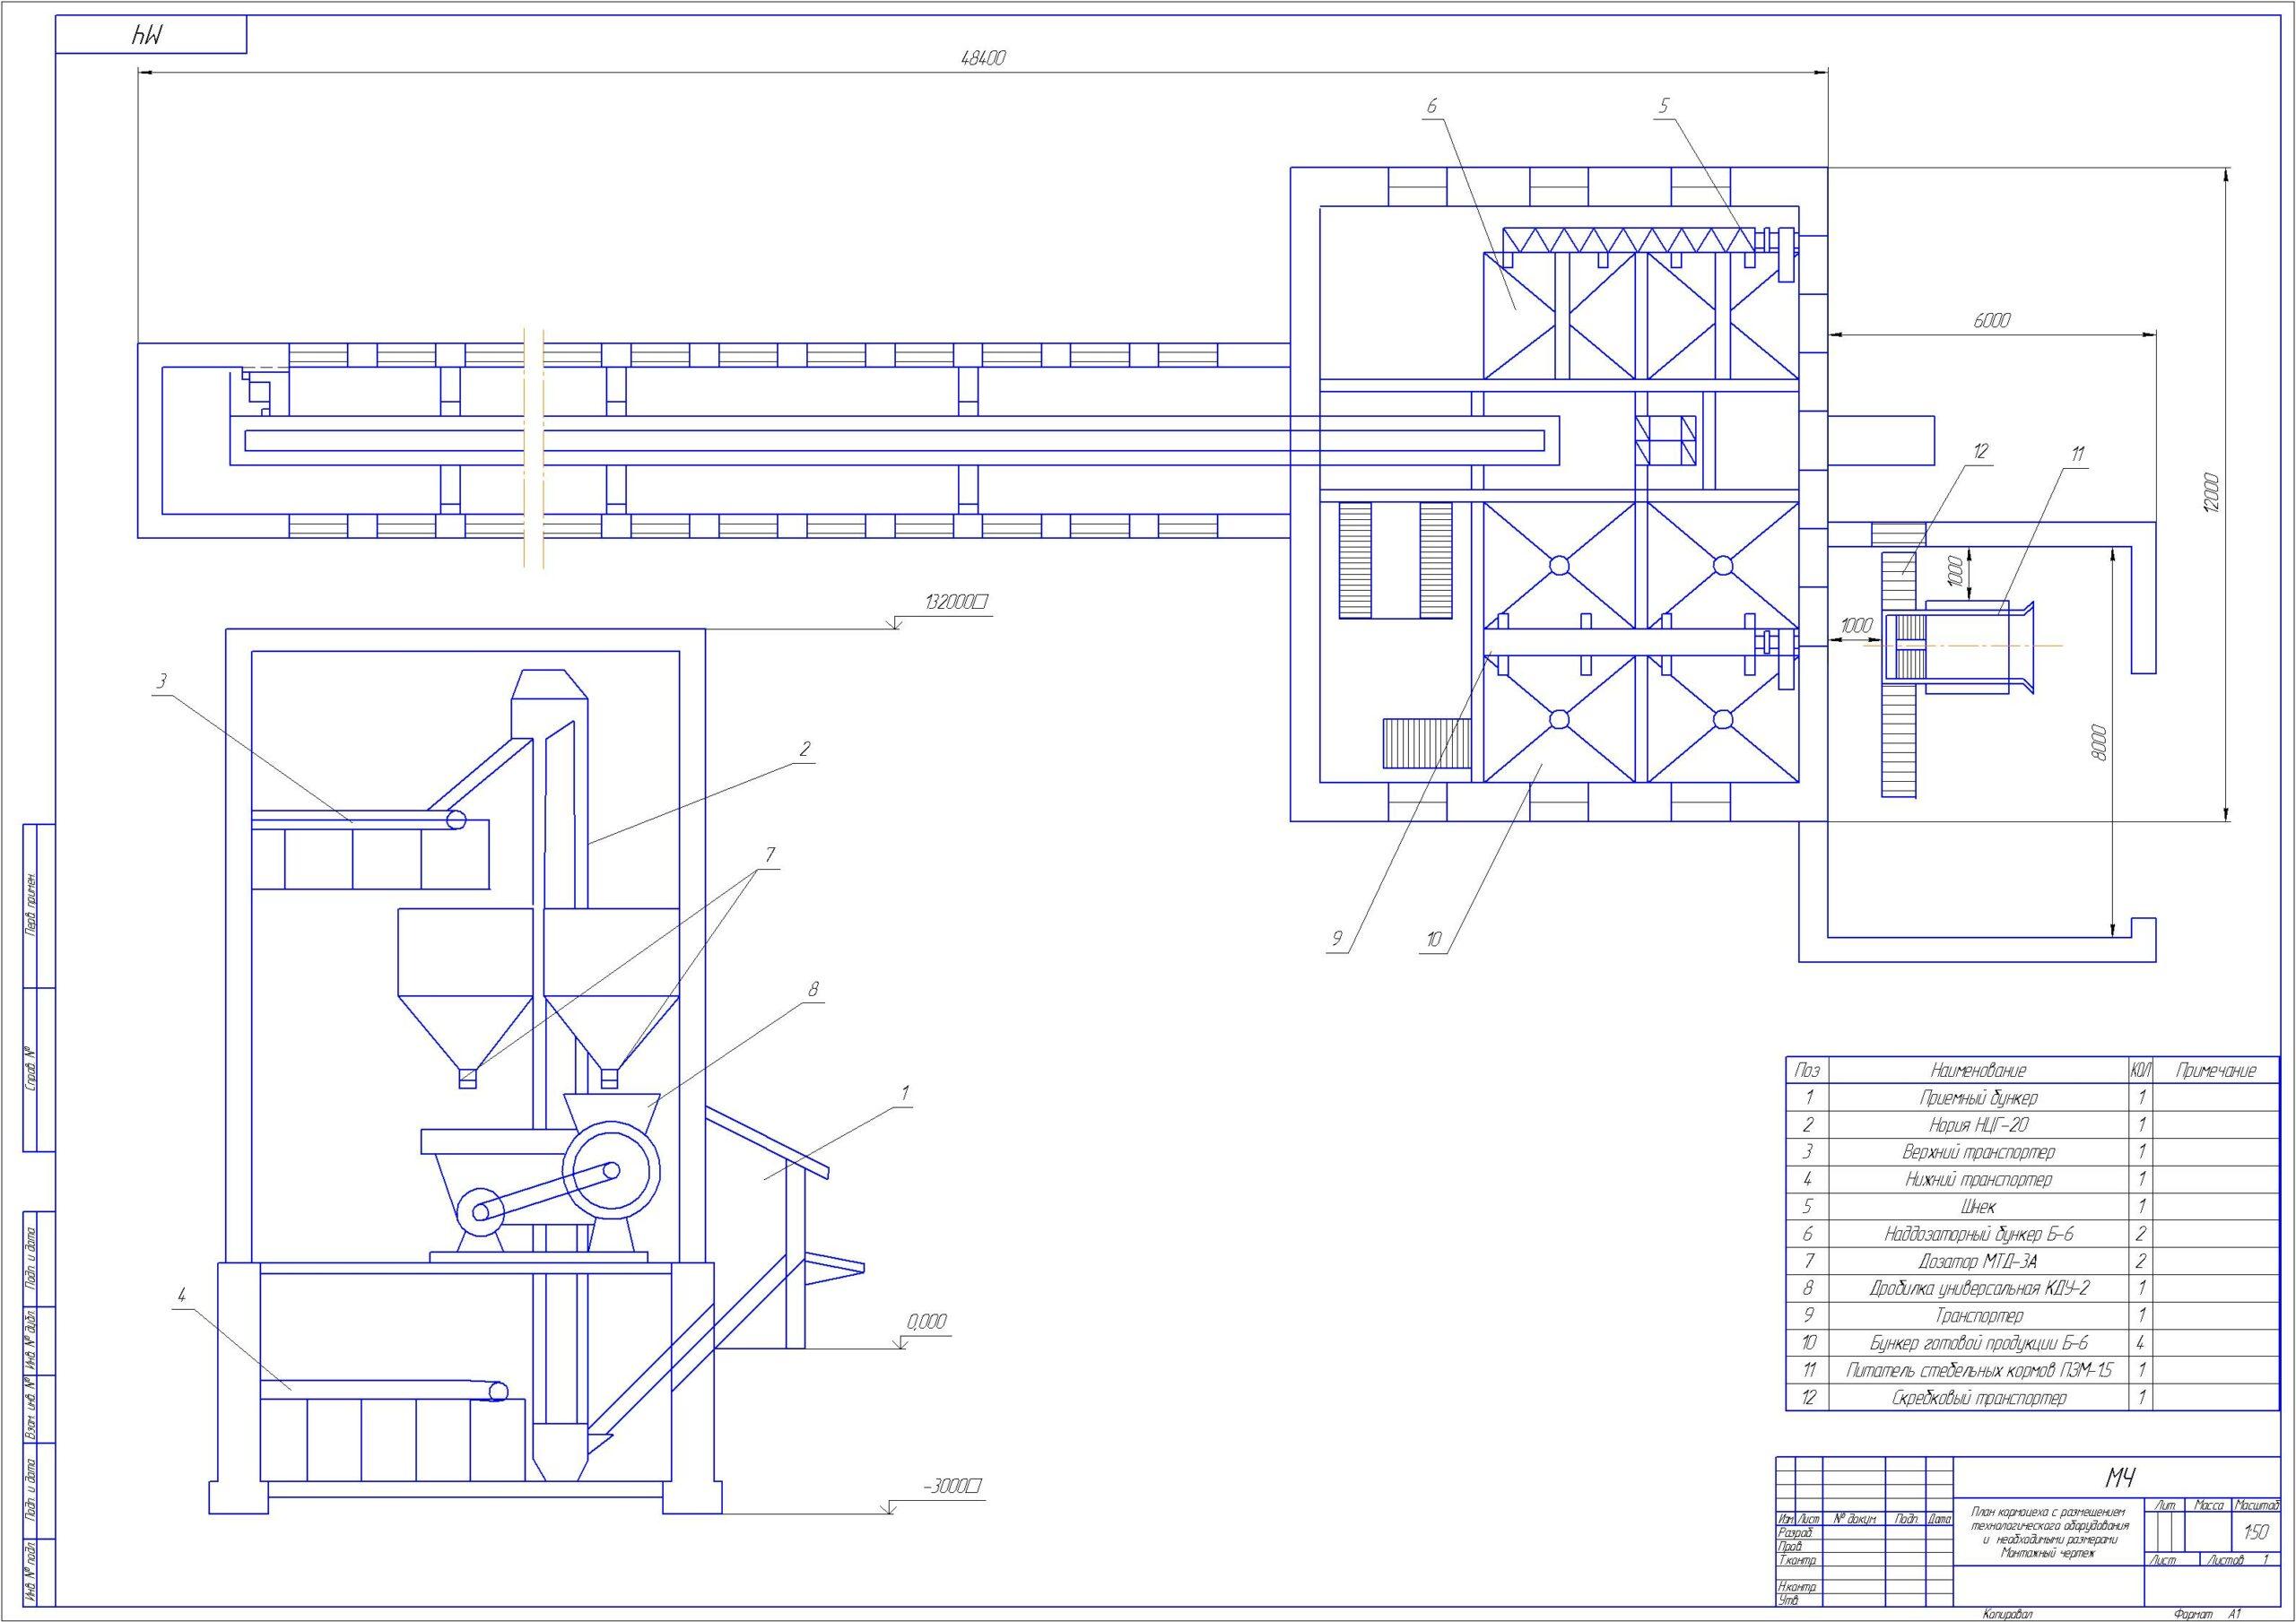Screen dimensions: 2296x1622
Task: Select callout number 7 in section view
Action: pyautogui.click(x=769, y=854)
